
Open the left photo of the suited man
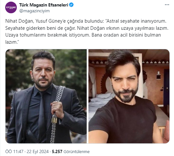pos(46,96)
